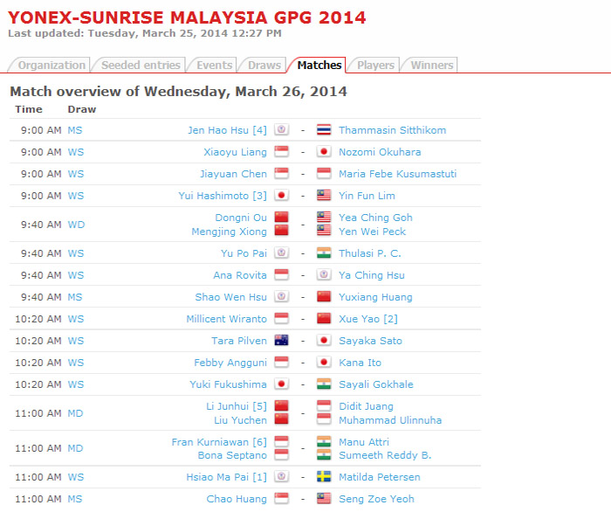Click Japan flag beside Sayaka Sato
The width and height of the screenshot is (611, 512).
pyautogui.click(x=324, y=340)
